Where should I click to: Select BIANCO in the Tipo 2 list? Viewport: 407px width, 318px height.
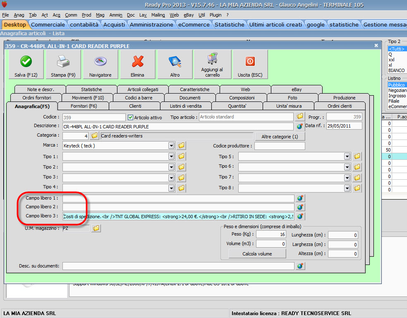point(396,70)
